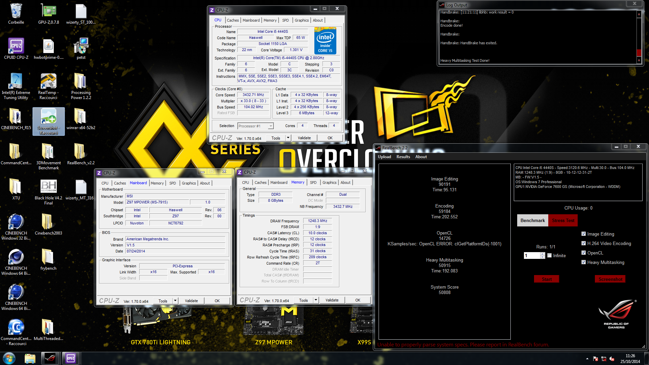Open Processing Power 1.2.2 folder
Screen dimensions: 649x365
pyautogui.click(x=81, y=86)
